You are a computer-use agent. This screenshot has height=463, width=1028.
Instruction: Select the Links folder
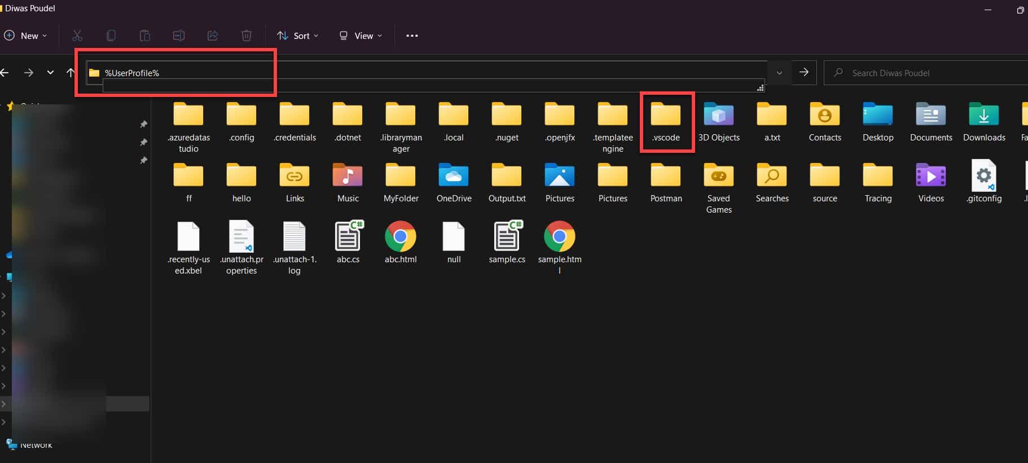point(295,183)
